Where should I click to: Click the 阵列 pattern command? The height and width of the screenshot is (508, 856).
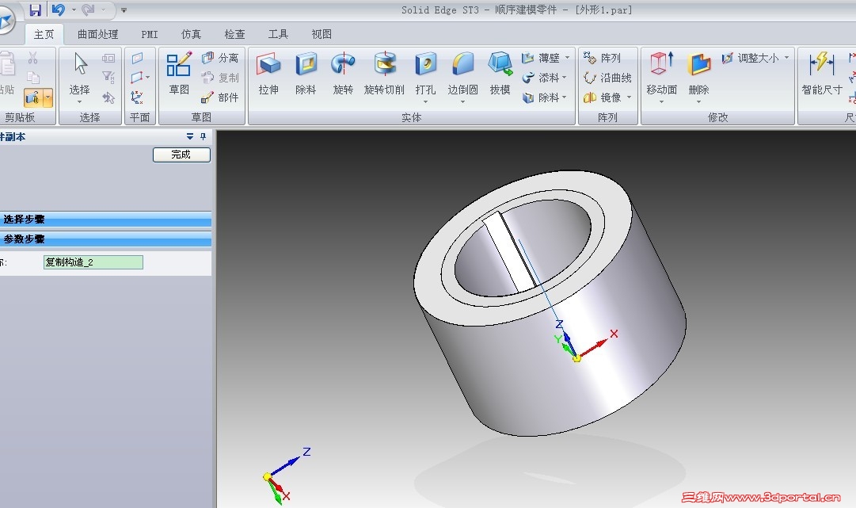point(602,58)
